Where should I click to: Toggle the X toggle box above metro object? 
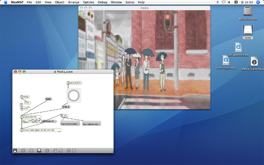(x=21, y=105)
